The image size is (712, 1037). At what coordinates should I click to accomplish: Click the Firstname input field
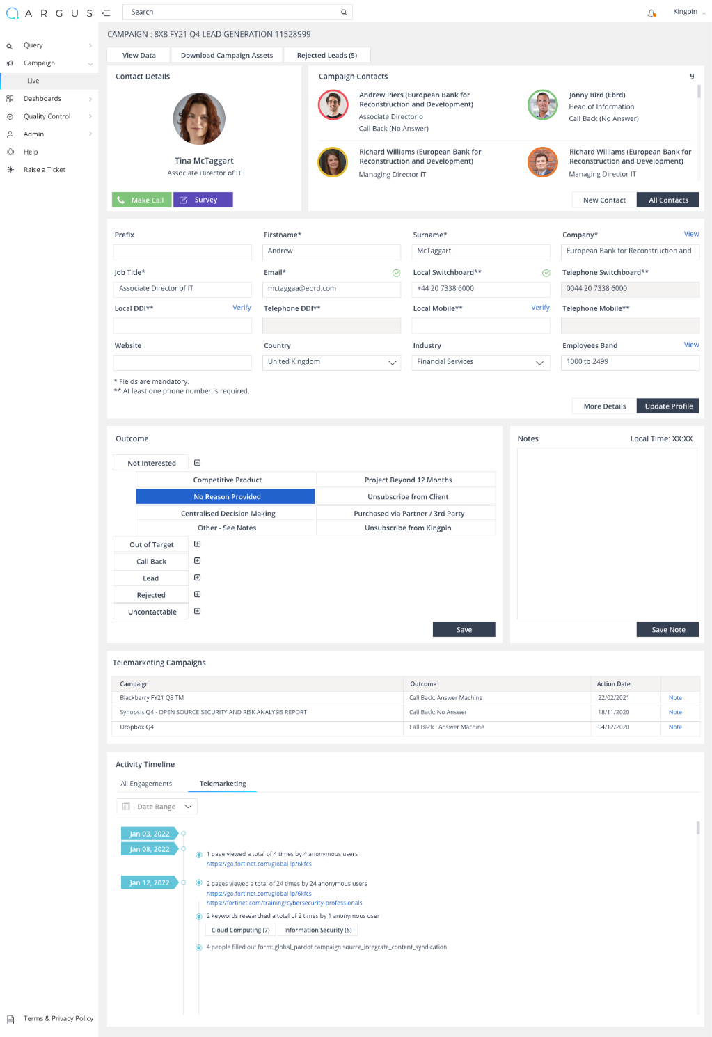pos(332,251)
